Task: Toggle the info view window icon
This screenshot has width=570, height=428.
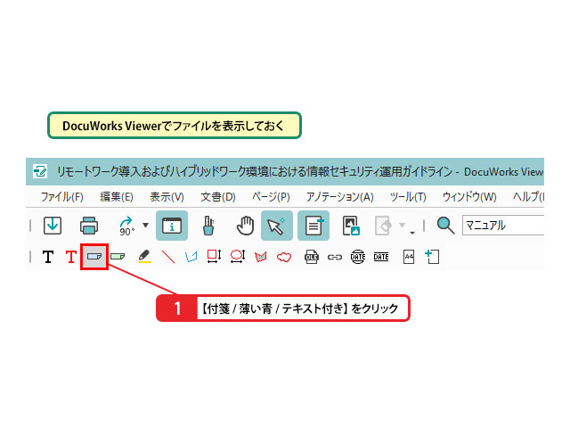Action: pyautogui.click(x=172, y=226)
